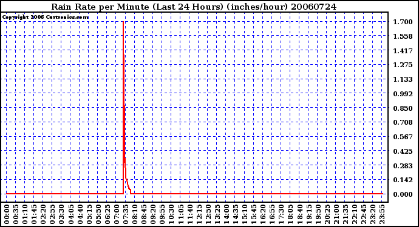Click the red rain rate spike peak
This screenshot has width=419, height=227.
[x=123, y=22]
